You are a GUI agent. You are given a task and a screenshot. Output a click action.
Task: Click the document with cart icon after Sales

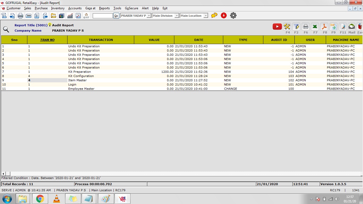pyautogui.click(x=12, y=16)
